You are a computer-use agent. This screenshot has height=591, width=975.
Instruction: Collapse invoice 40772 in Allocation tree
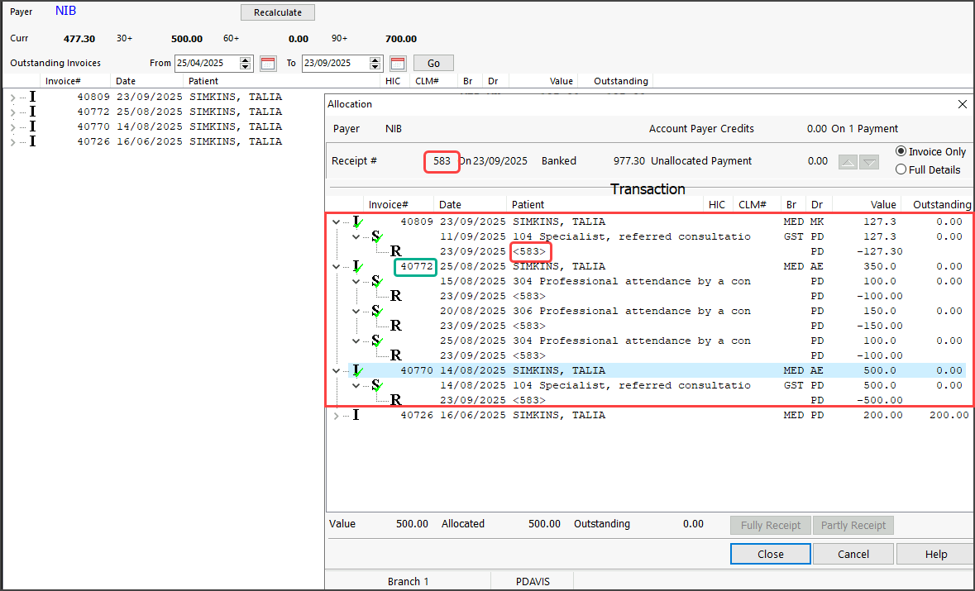point(336,266)
